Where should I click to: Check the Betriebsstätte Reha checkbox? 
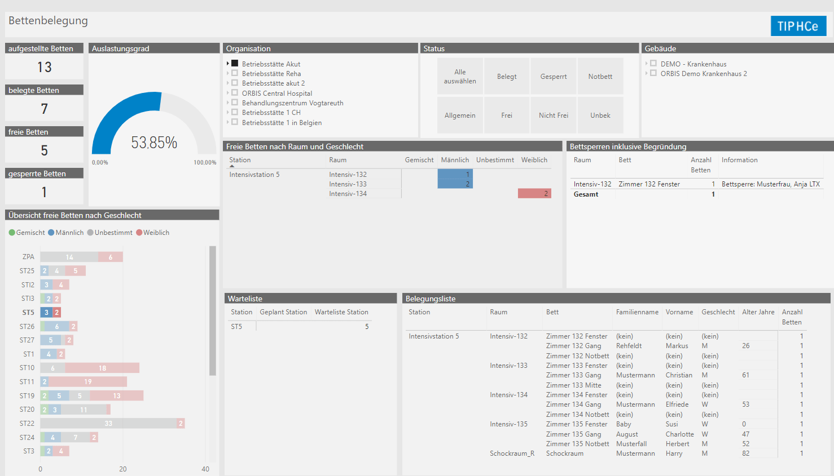click(235, 73)
